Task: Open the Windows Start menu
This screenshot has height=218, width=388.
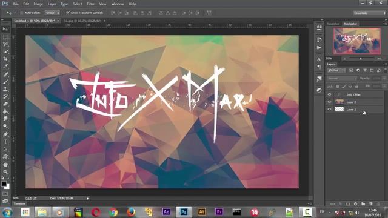Action: pos(7,212)
